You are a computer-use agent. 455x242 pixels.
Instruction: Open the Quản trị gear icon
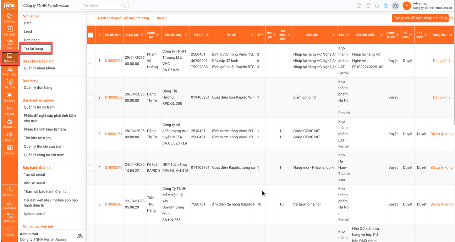(10, 137)
